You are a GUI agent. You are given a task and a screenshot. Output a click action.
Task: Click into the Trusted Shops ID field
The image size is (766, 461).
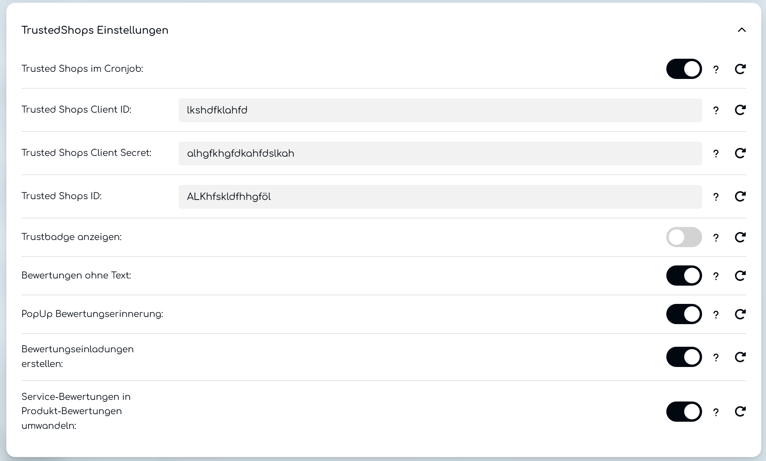(440, 197)
